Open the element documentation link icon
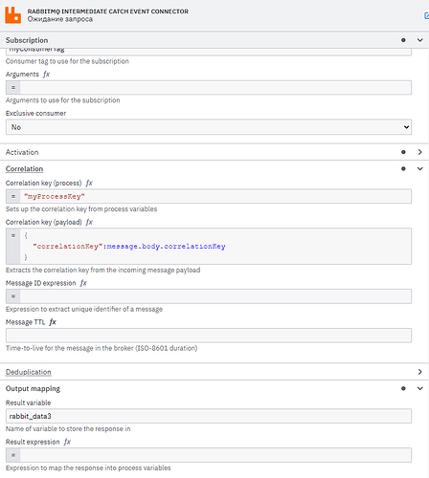The width and height of the screenshot is (429, 478). (x=426, y=15)
